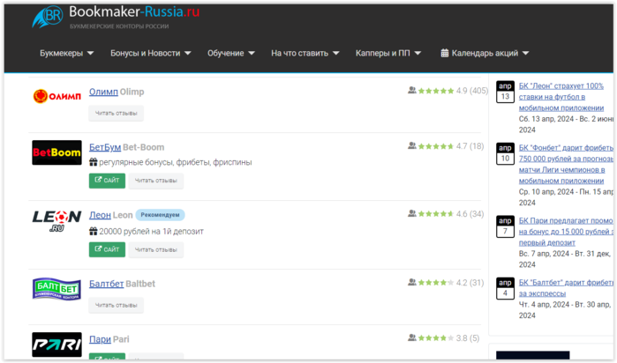Click Сайт button for БетБум
The height and width of the screenshot is (363, 617).
pos(107,181)
